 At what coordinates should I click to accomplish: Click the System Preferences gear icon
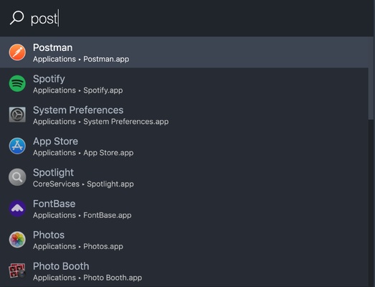tap(17, 115)
